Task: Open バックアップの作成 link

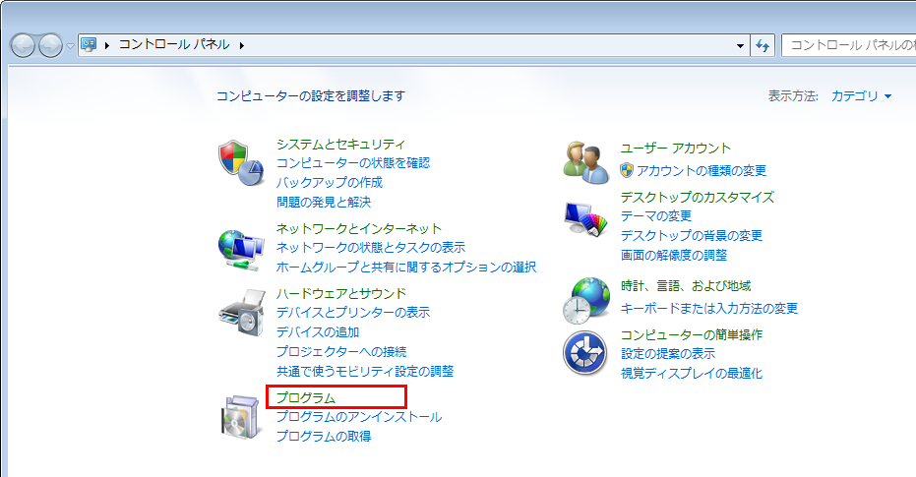Action: pos(330,182)
